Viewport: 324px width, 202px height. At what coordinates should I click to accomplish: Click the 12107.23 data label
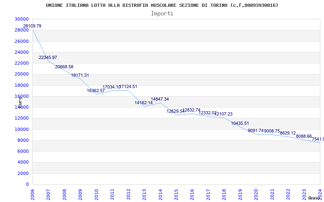224,114
